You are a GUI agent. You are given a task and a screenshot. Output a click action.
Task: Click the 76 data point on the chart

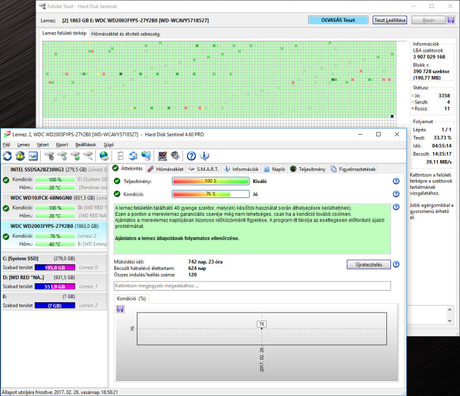coord(262,329)
